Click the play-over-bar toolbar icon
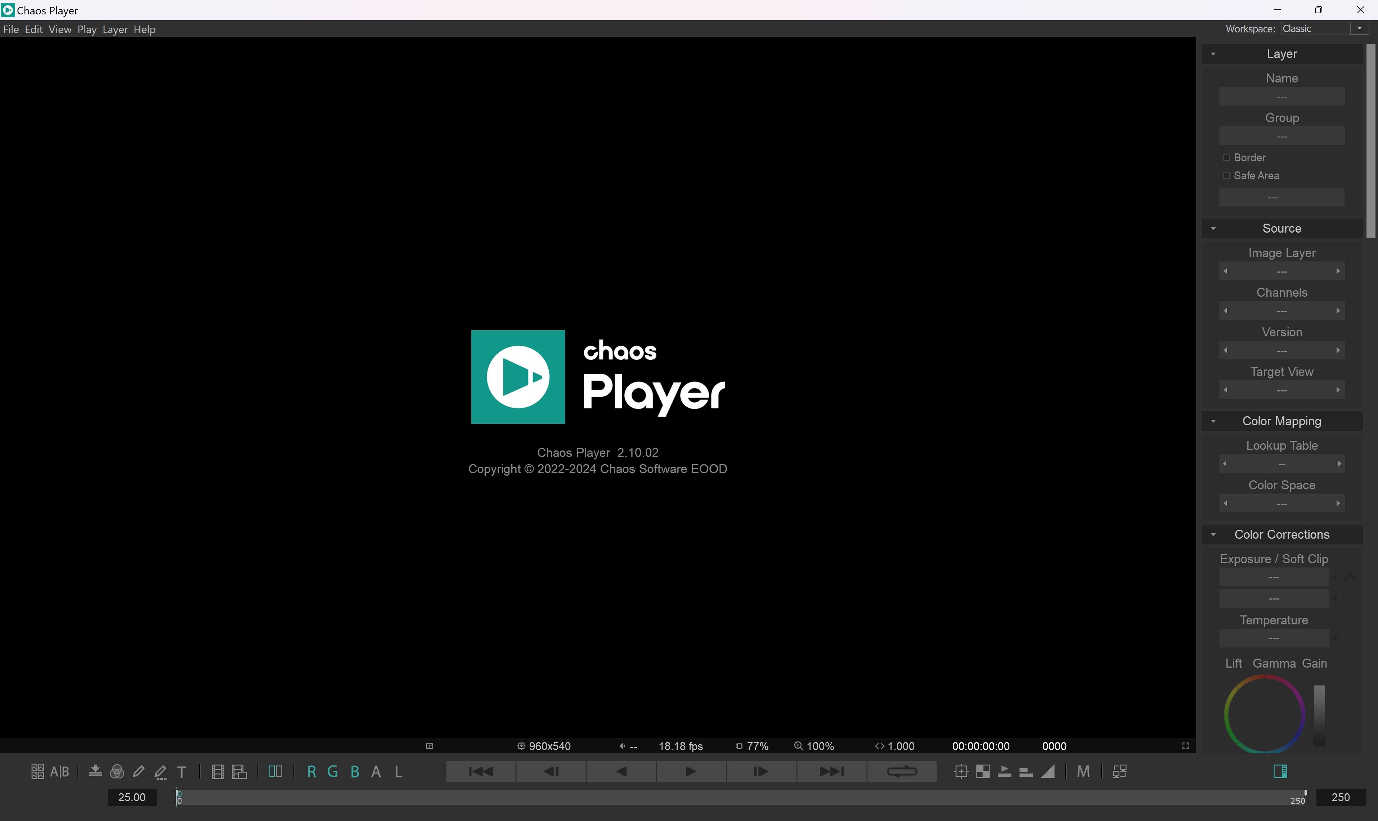 coord(1005,771)
